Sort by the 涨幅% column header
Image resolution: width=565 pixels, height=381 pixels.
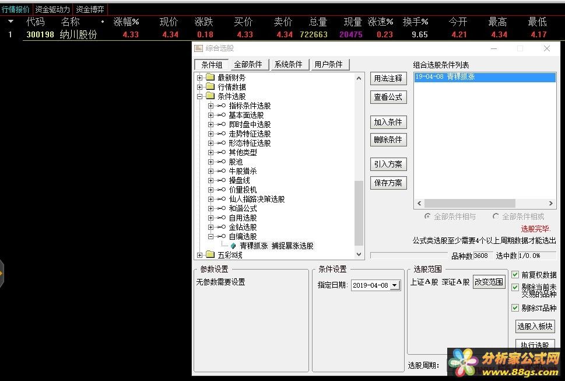pos(126,22)
